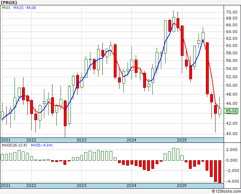This screenshot has height=194, width=241.
Task: Click the 70.00 price axis label
Action: tap(232, 12)
